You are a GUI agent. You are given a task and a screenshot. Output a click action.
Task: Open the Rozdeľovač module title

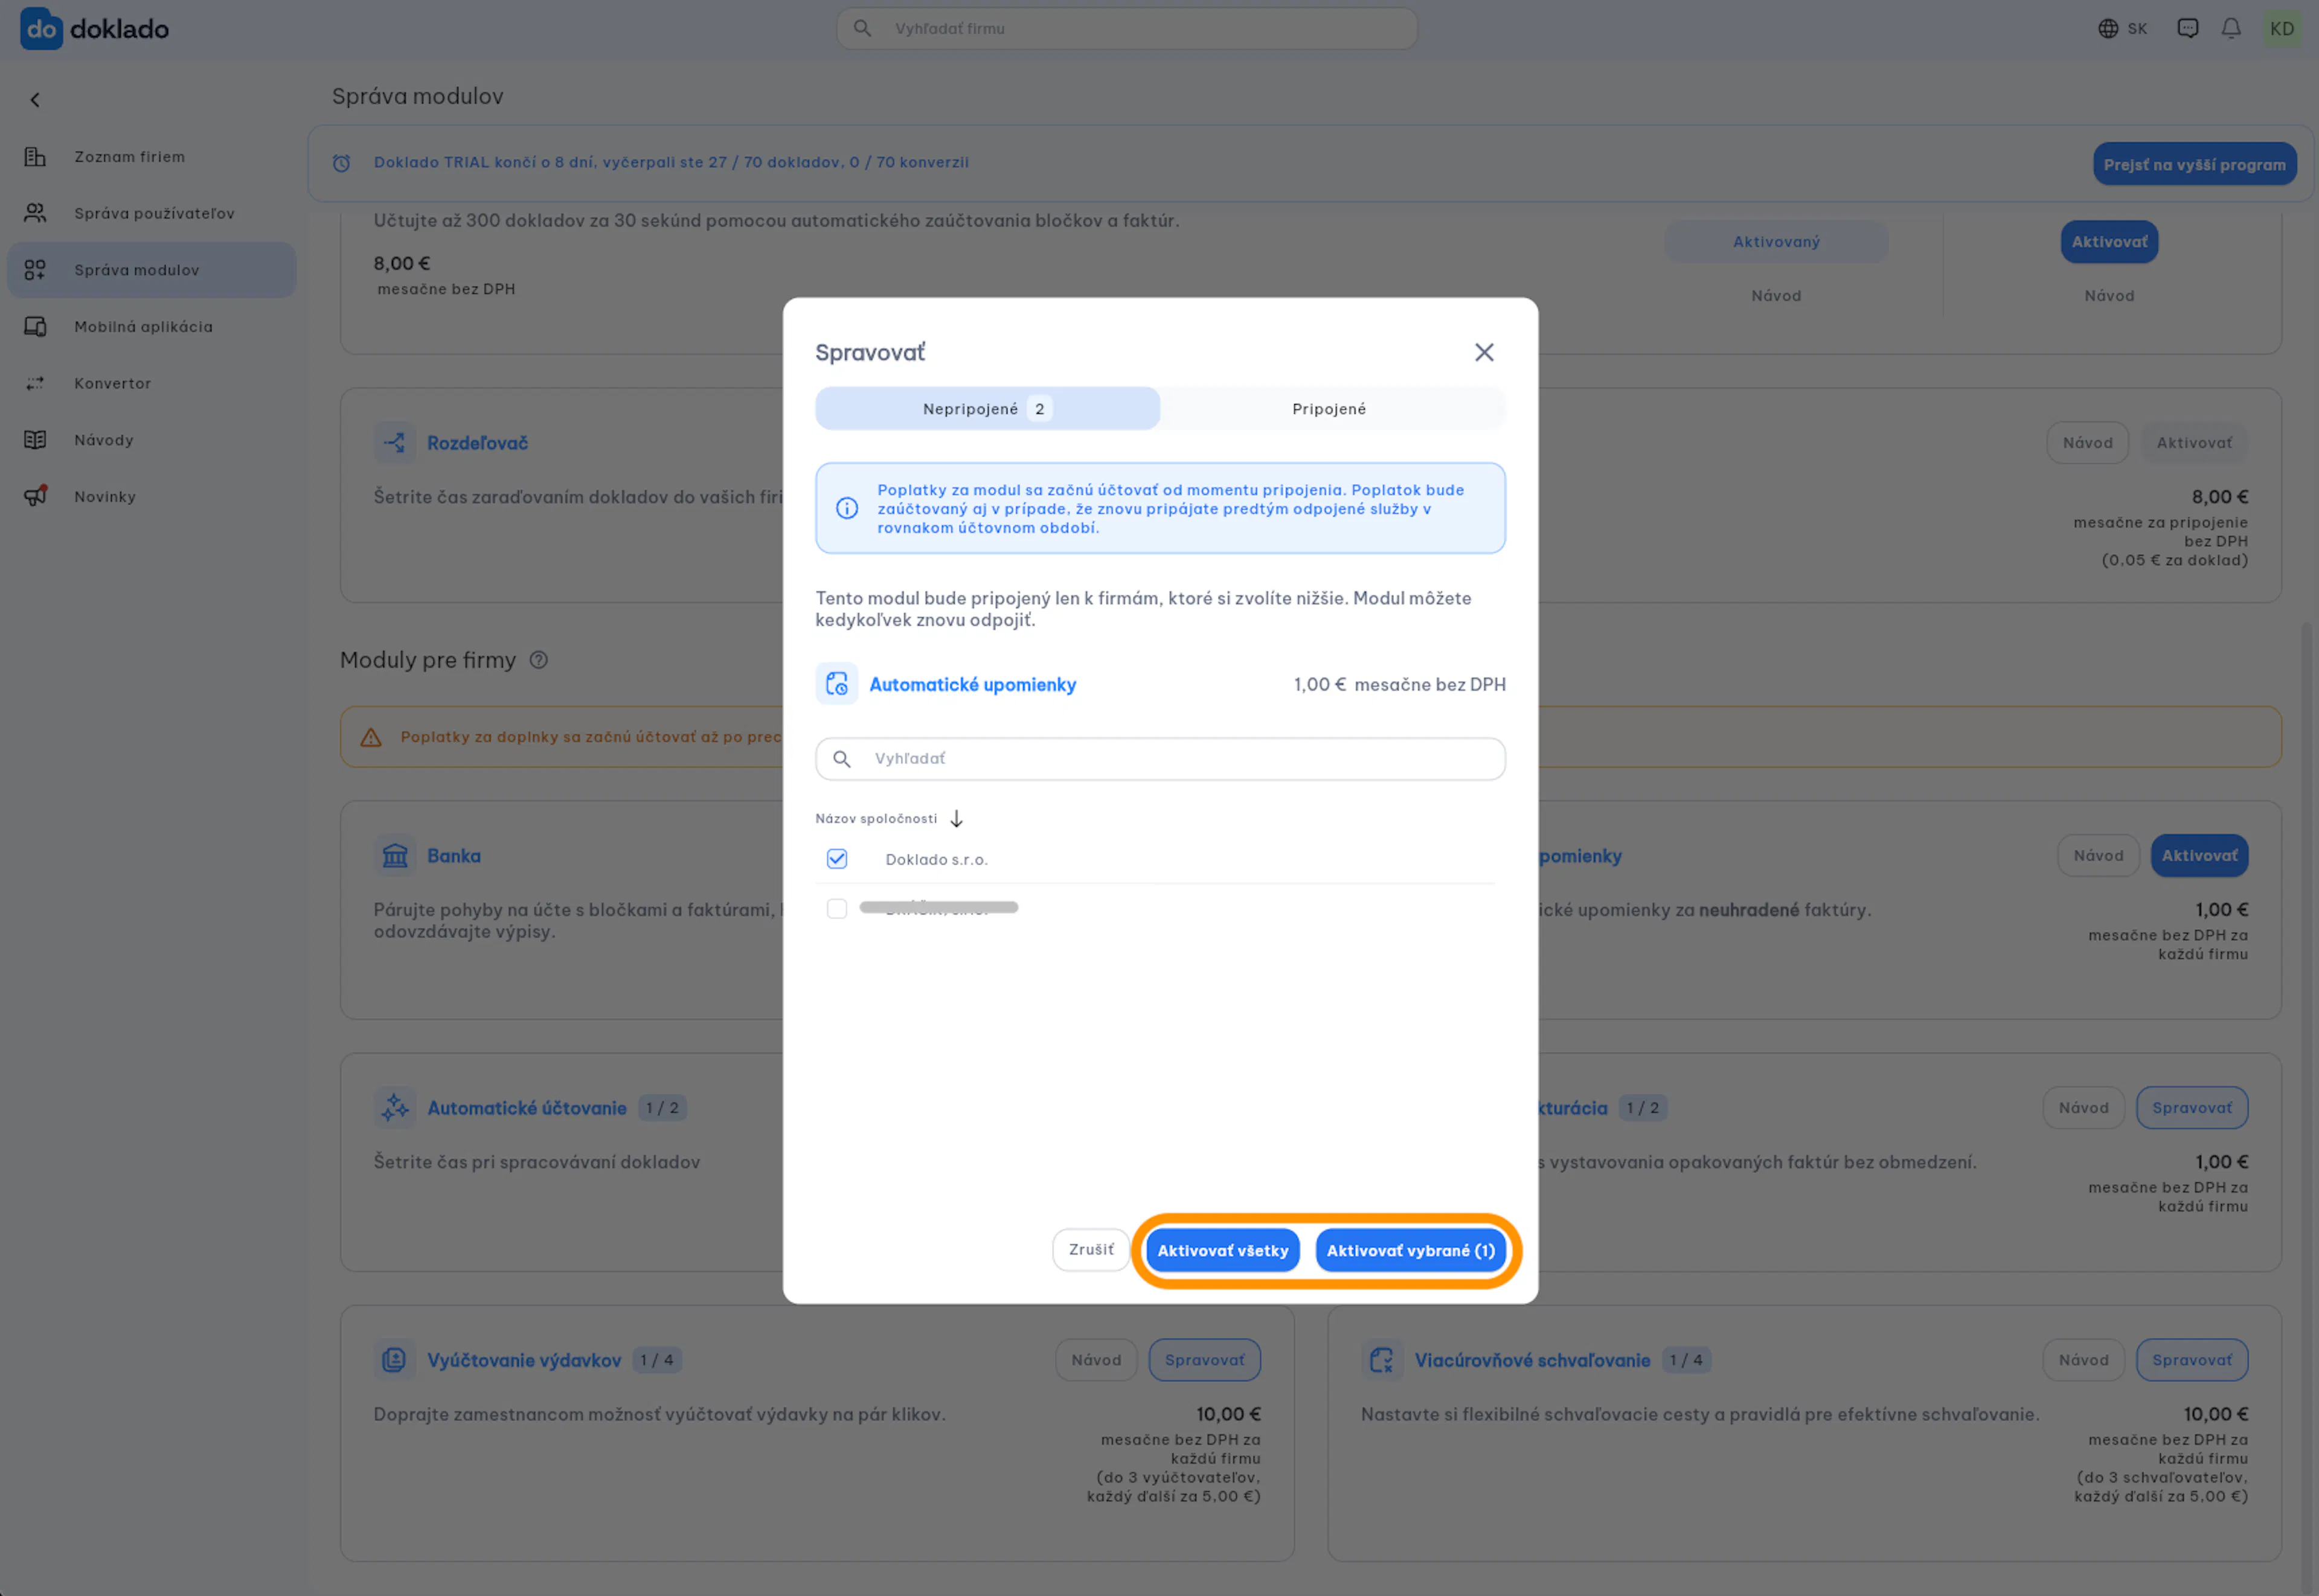(477, 443)
